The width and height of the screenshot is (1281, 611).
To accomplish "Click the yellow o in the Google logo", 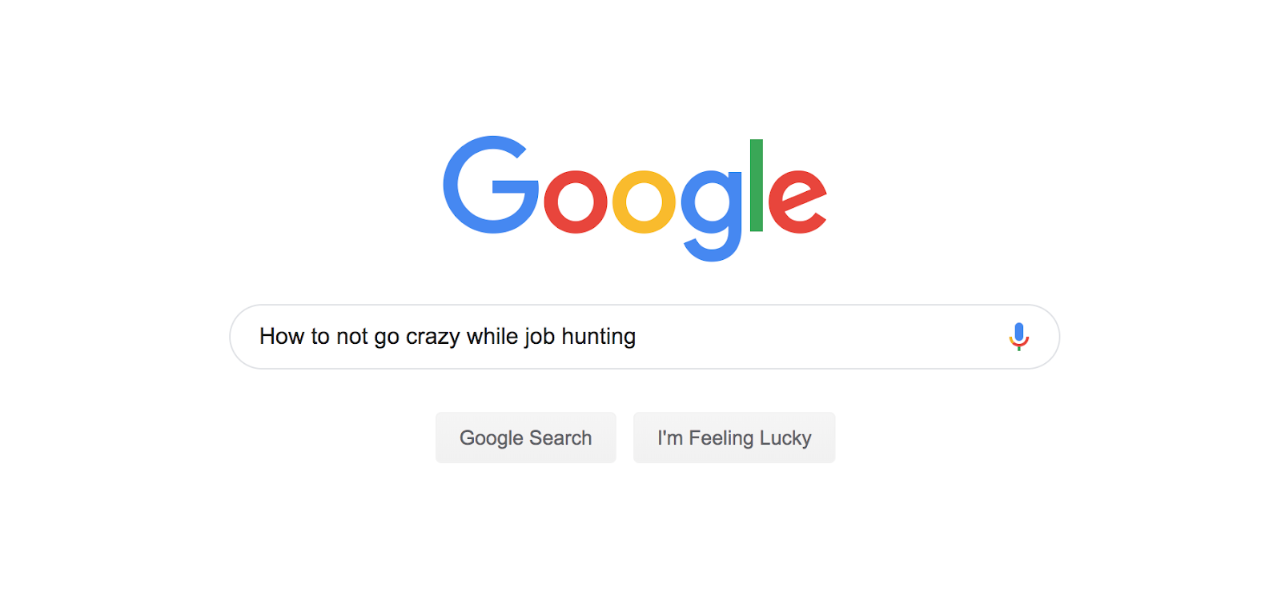I will (x=644, y=202).
